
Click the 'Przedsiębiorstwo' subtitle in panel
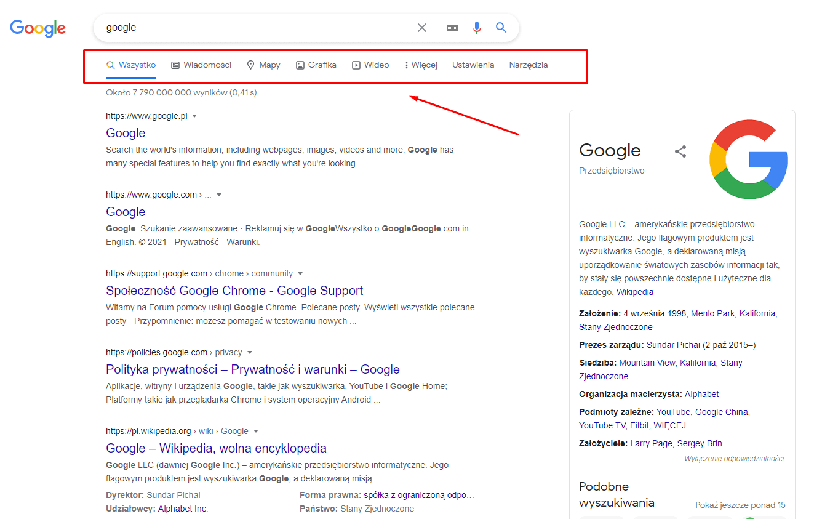(x=612, y=171)
